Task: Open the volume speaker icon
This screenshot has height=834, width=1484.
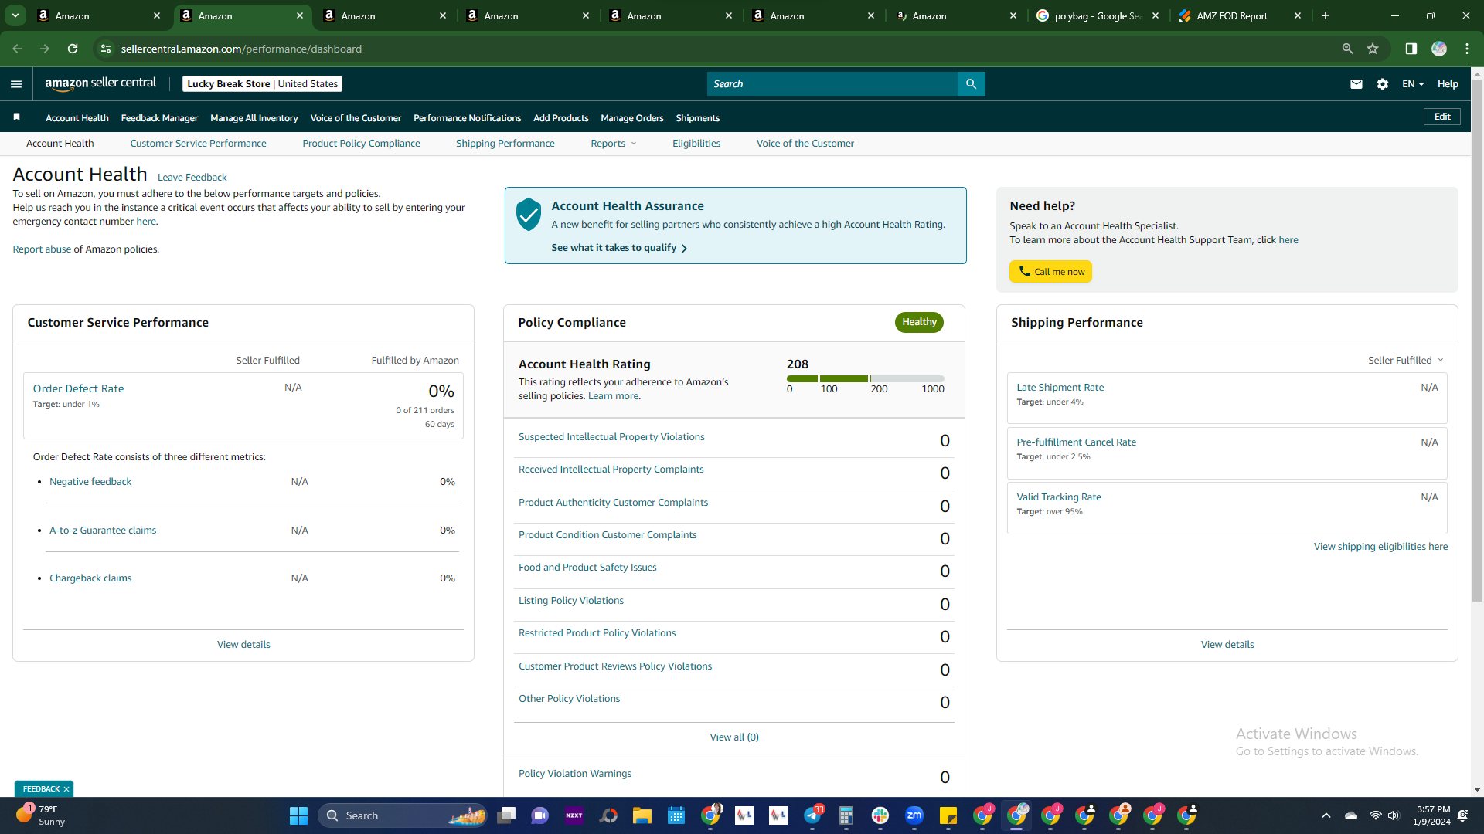Action: (x=1394, y=815)
